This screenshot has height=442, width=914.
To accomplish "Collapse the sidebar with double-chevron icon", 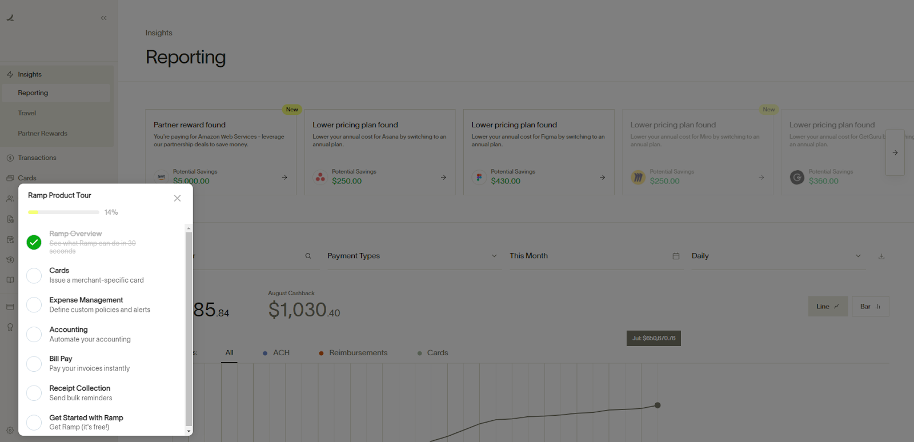I will (103, 18).
